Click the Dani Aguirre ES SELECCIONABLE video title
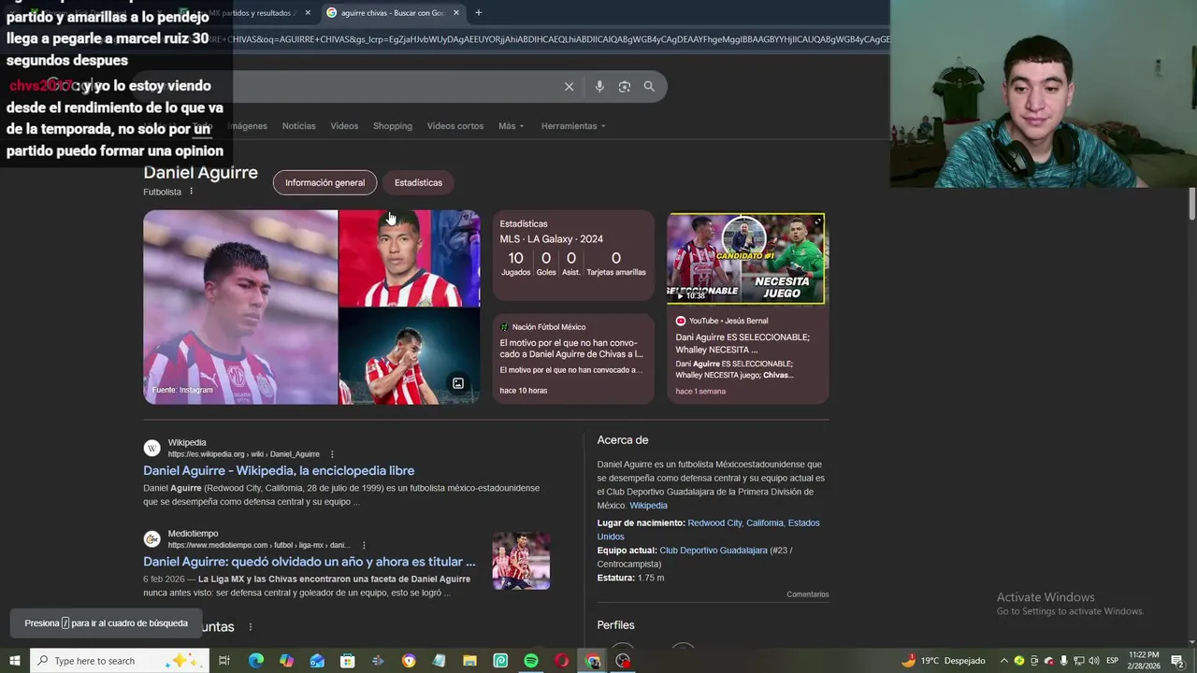This screenshot has width=1197, height=673. (743, 343)
